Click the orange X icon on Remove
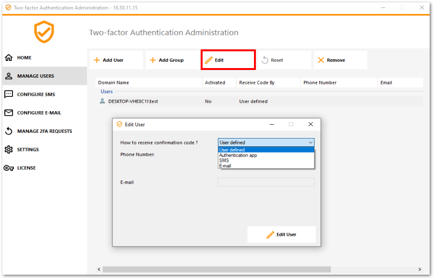 pos(320,59)
